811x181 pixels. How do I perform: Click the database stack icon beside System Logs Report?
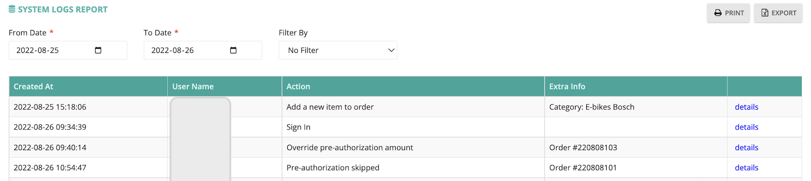click(x=12, y=9)
